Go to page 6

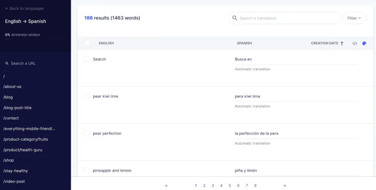[x=238, y=185]
